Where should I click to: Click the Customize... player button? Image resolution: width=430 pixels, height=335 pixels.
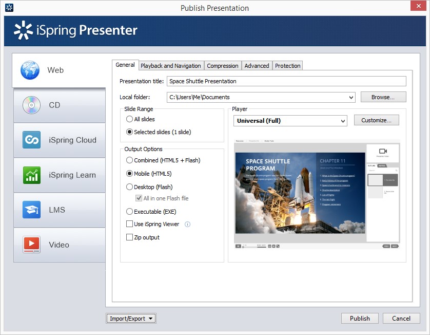(376, 120)
